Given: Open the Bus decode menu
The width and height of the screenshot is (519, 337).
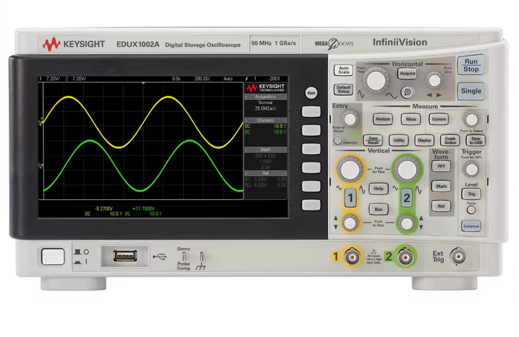Looking at the screenshot, I should tap(378, 209).
